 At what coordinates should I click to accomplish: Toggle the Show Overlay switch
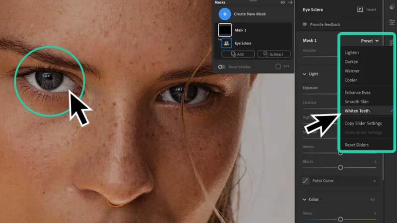pyautogui.click(x=221, y=67)
